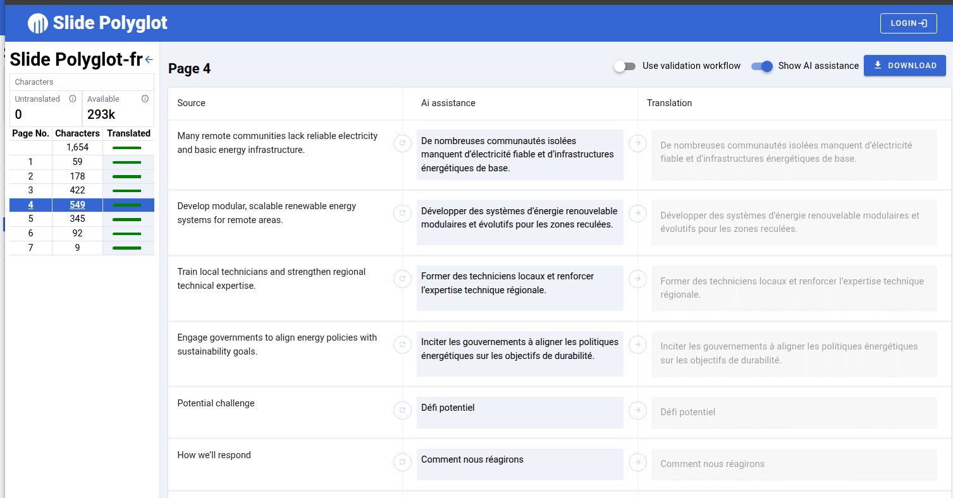
Task: Disable the Show AI assistance toggle
Action: pos(762,66)
